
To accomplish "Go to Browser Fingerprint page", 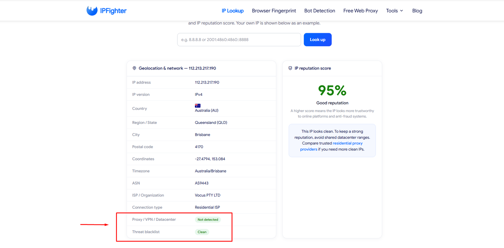I will coord(274,11).
